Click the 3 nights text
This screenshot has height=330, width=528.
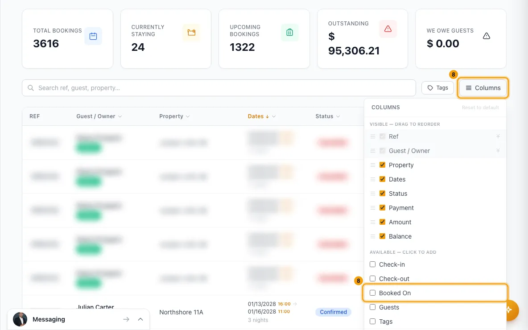click(x=258, y=320)
